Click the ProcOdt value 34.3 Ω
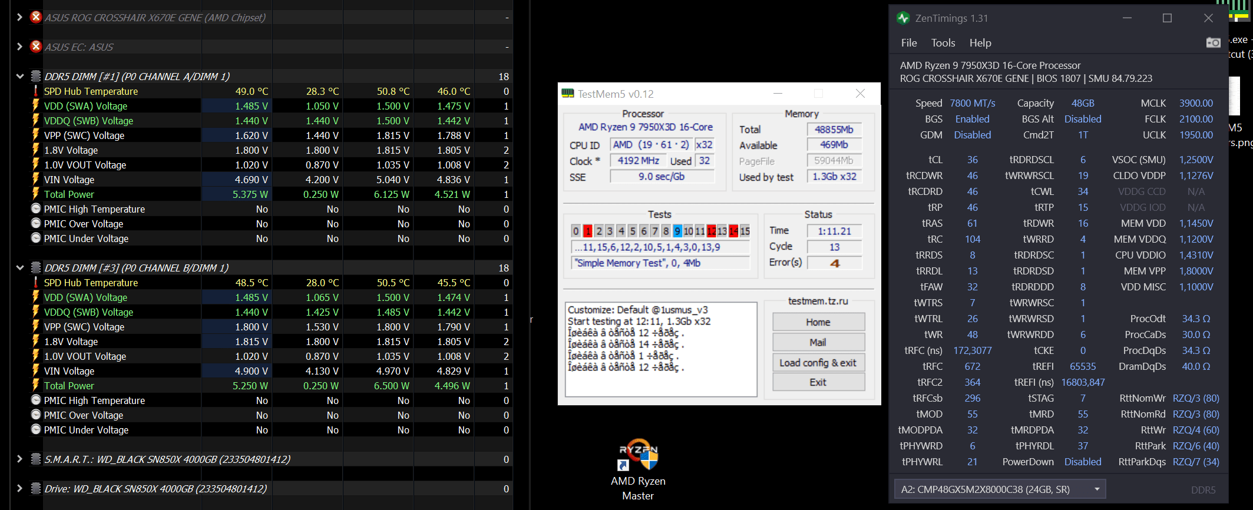Viewport: 1253px width, 510px height. pos(1196,319)
